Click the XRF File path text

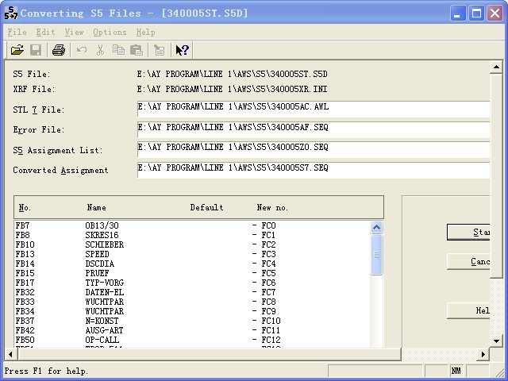[232, 89]
